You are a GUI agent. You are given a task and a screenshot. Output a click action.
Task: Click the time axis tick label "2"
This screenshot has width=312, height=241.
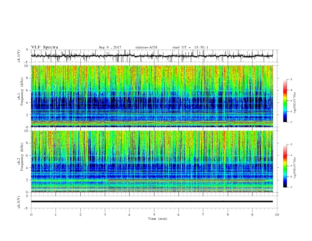click(80, 215)
